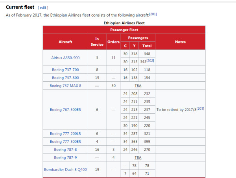236x178 pixels.
Task: Click the 270 total for Boeing 787-8
Action: (x=147, y=150)
